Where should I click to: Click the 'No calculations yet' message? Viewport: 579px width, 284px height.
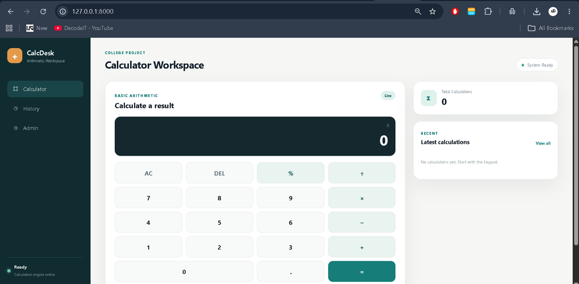coord(459,162)
